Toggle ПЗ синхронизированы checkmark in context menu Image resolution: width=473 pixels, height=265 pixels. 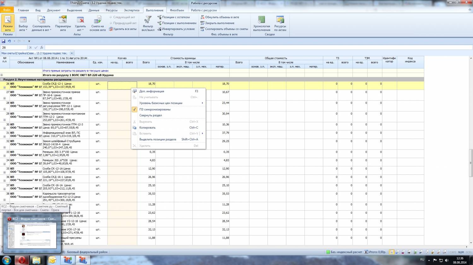pos(155,109)
